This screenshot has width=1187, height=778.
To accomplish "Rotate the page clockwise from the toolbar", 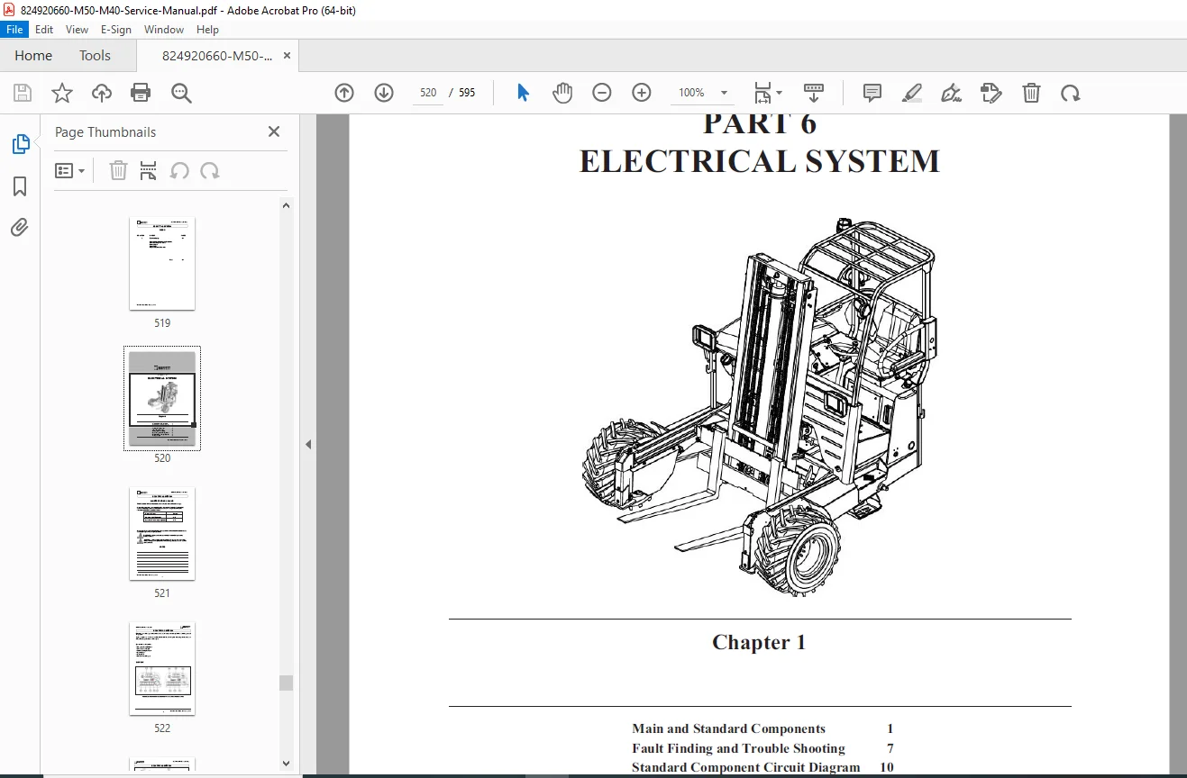I will pos(1071,93).
